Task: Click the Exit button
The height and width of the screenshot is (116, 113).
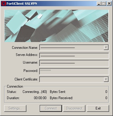Action: click(x=98, y=108)
